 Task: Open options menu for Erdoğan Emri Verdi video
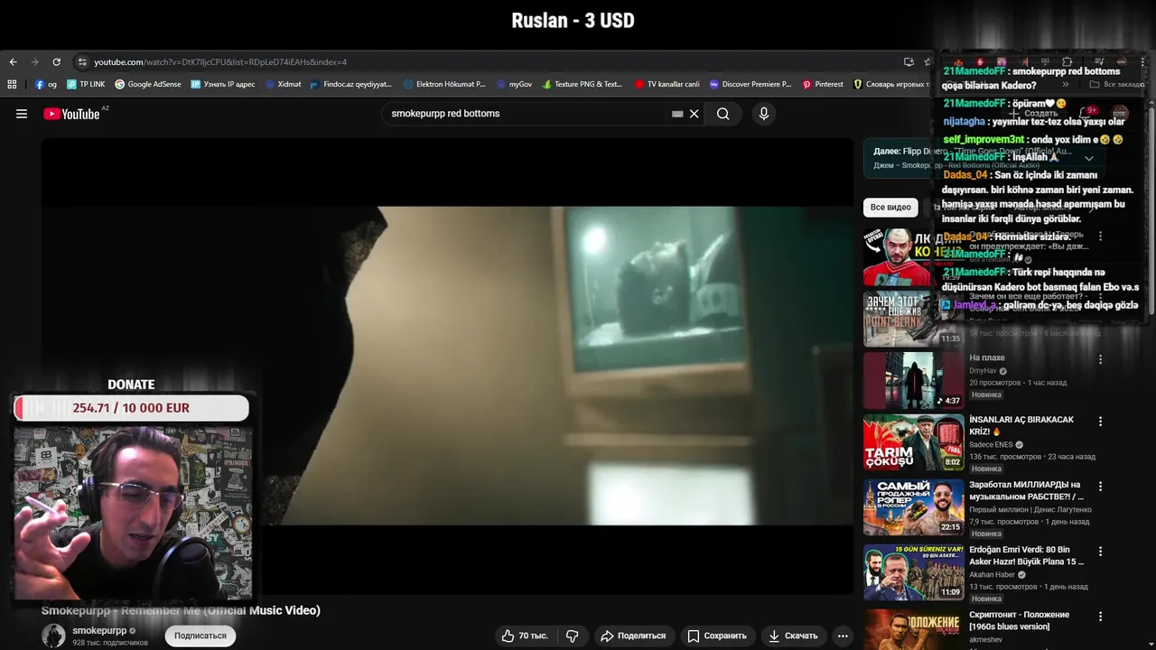tap(1100, 551)
